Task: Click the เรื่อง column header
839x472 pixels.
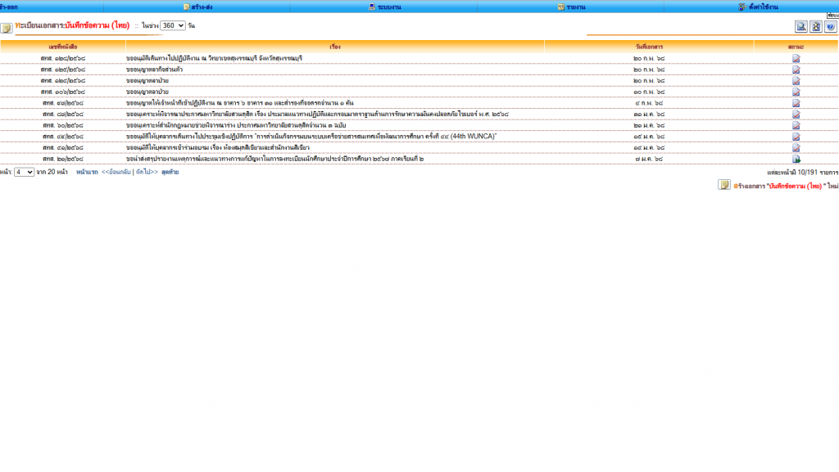Action: [334, 47]
